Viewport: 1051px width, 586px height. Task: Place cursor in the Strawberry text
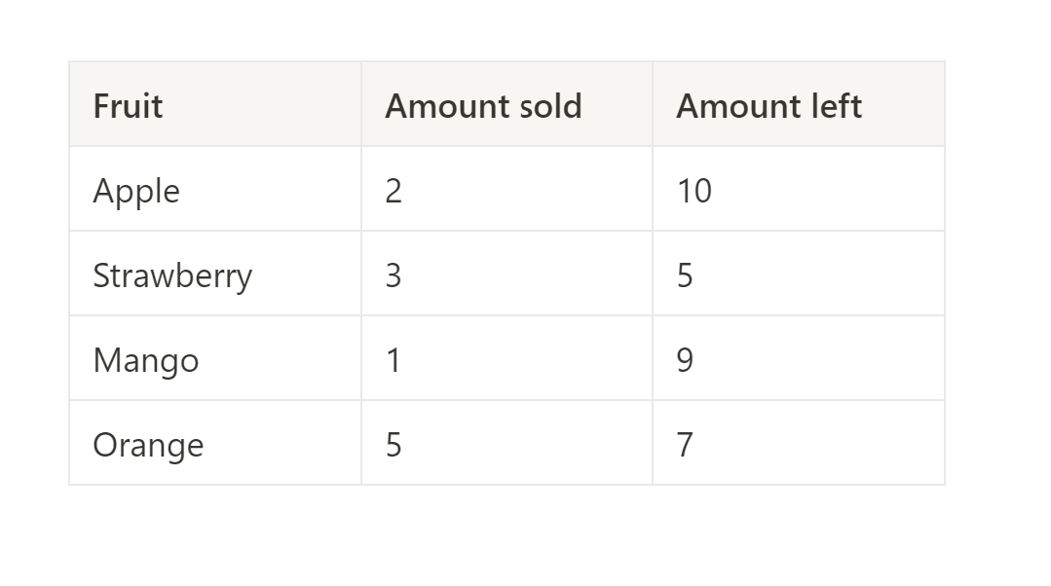[x=172, y=275]
